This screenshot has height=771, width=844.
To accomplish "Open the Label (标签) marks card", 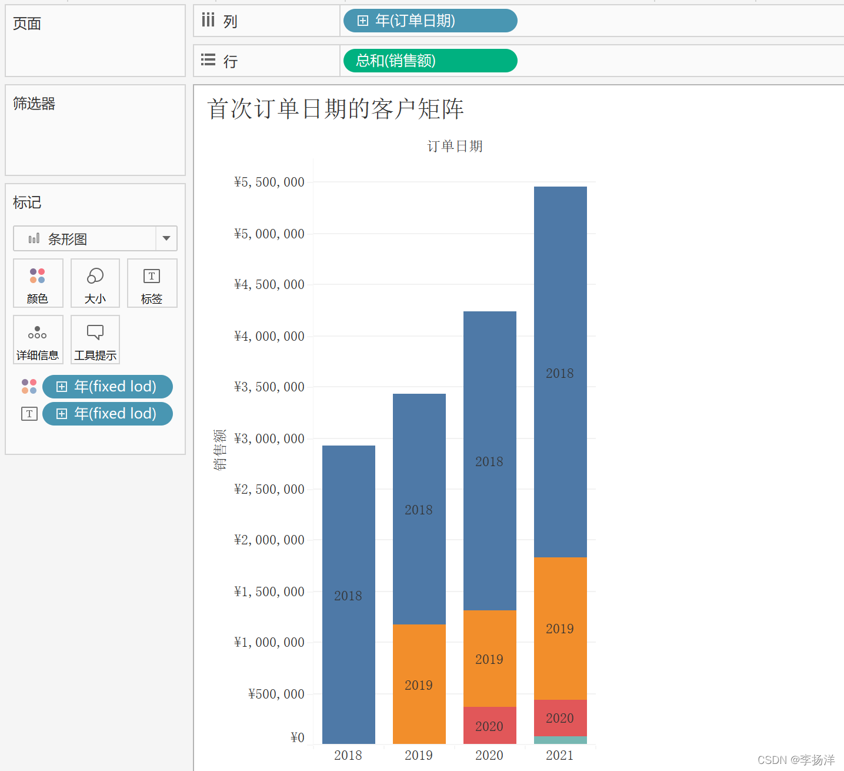I will tap(152, 283).
